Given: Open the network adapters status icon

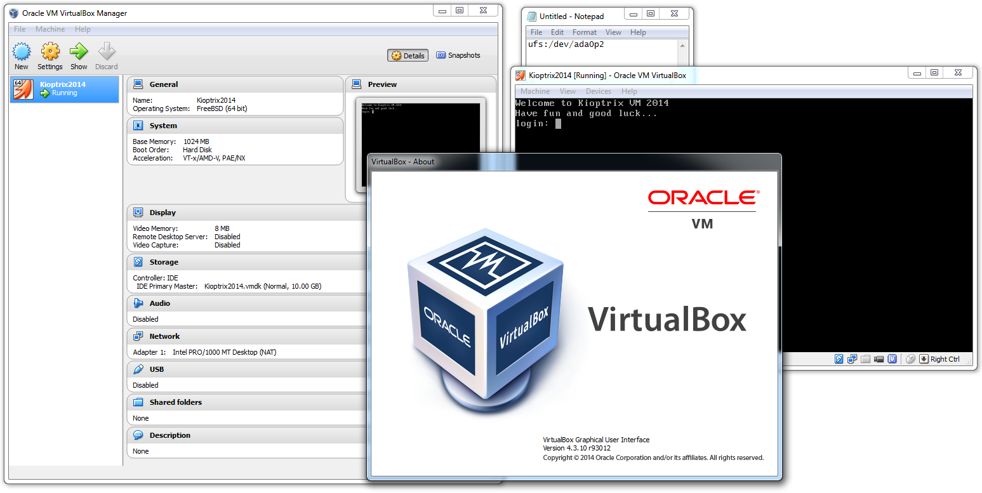Looking at the screenshot, I should pyautogui.click(x=852, y=359).
